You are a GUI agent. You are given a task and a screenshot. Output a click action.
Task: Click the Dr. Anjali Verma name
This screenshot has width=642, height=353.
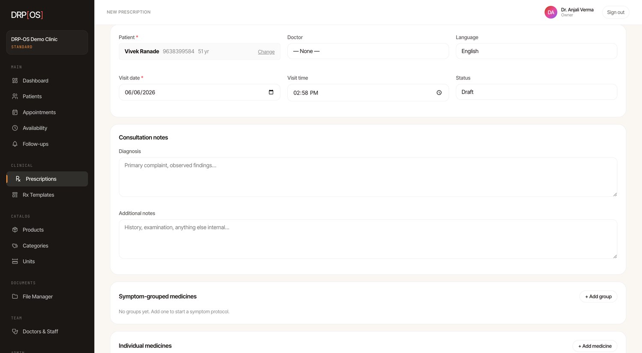[x=577, y=9]
